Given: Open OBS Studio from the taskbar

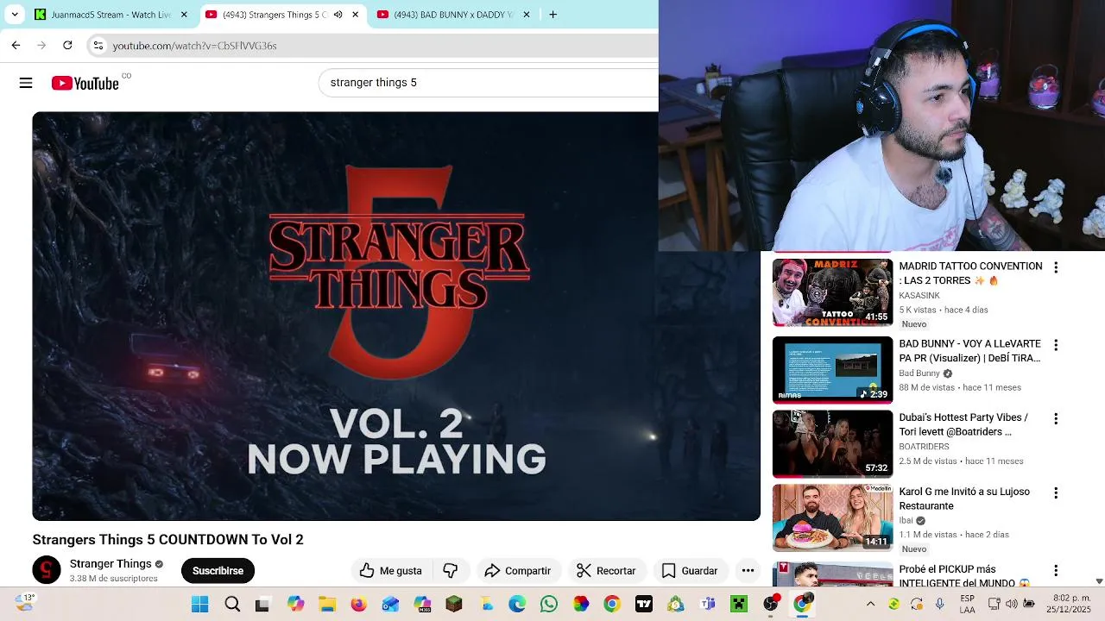Looking at the screenshot, I should pos(771,604).
